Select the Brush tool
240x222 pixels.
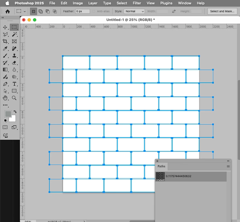pyautogui.click(x=5, y=55)
